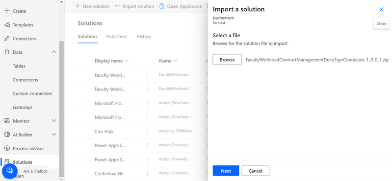Click the Ask a chatbot button
This screenshot has height=181, width=392.
10,171
